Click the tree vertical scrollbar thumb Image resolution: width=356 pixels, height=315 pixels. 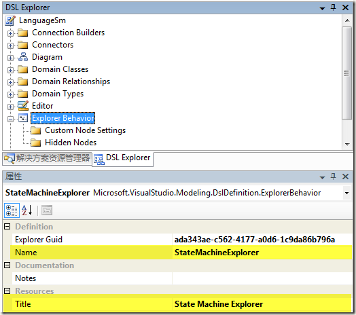point(347,73)
